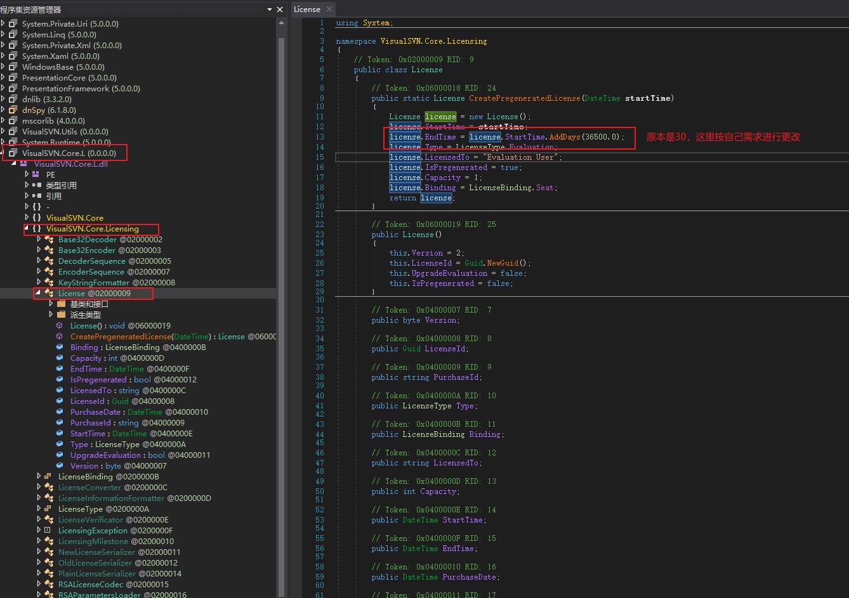Click the RSALicenseCodec class icon

[49, 584]
